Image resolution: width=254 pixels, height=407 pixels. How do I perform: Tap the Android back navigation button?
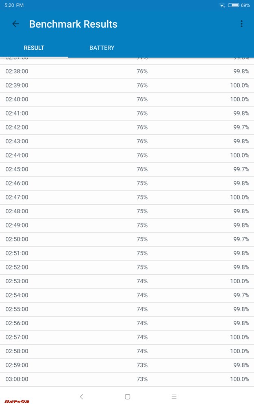tap(81, 397)
